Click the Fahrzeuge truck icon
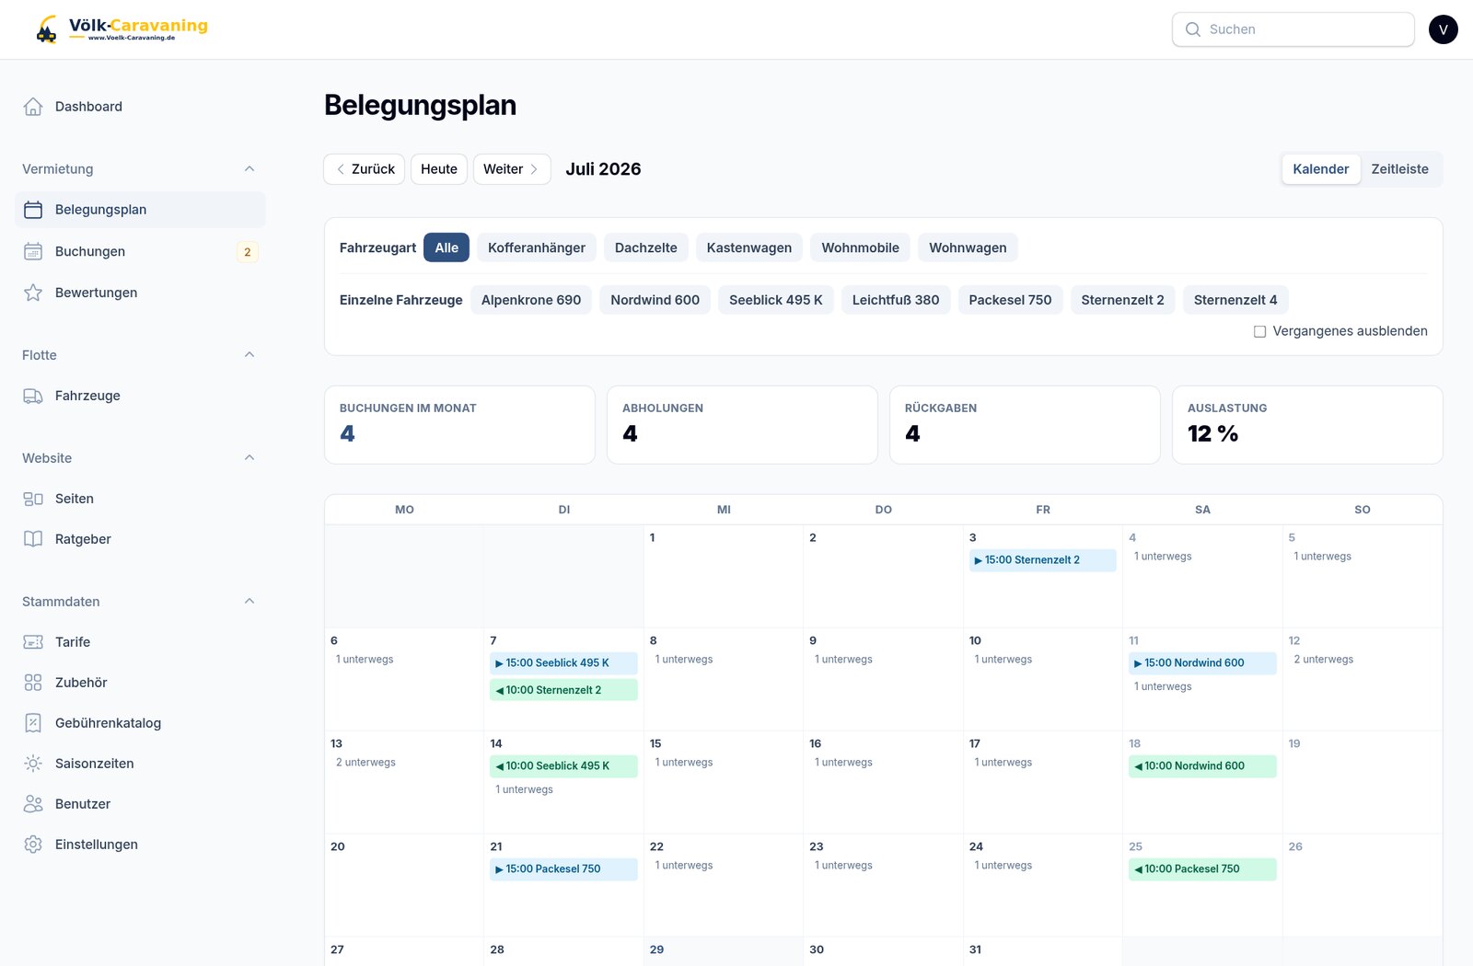The width and height of the screenshot is (1473, 966). pos(33,396)
